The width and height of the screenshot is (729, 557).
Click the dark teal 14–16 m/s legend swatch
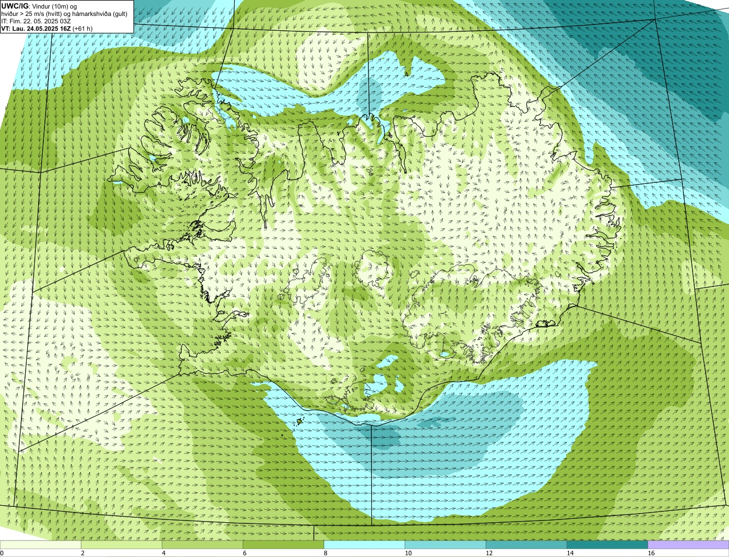[x=608, y=545]
